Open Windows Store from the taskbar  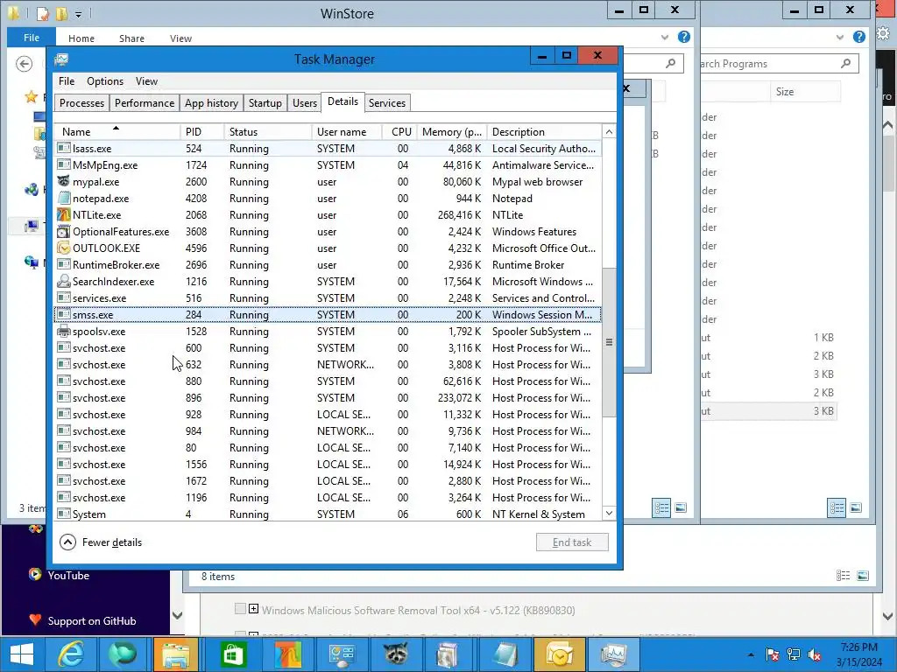[x=231, y=654]
